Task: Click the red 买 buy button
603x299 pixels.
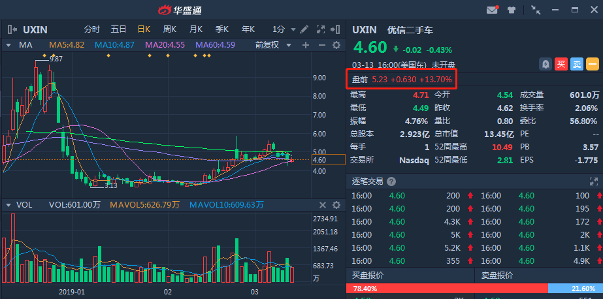Action: 561,64
